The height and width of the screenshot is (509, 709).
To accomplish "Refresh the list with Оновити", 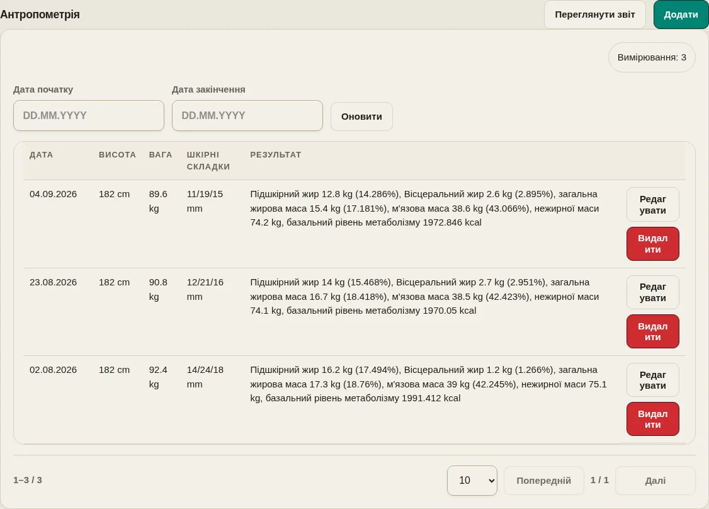I will tap(361, 117).
